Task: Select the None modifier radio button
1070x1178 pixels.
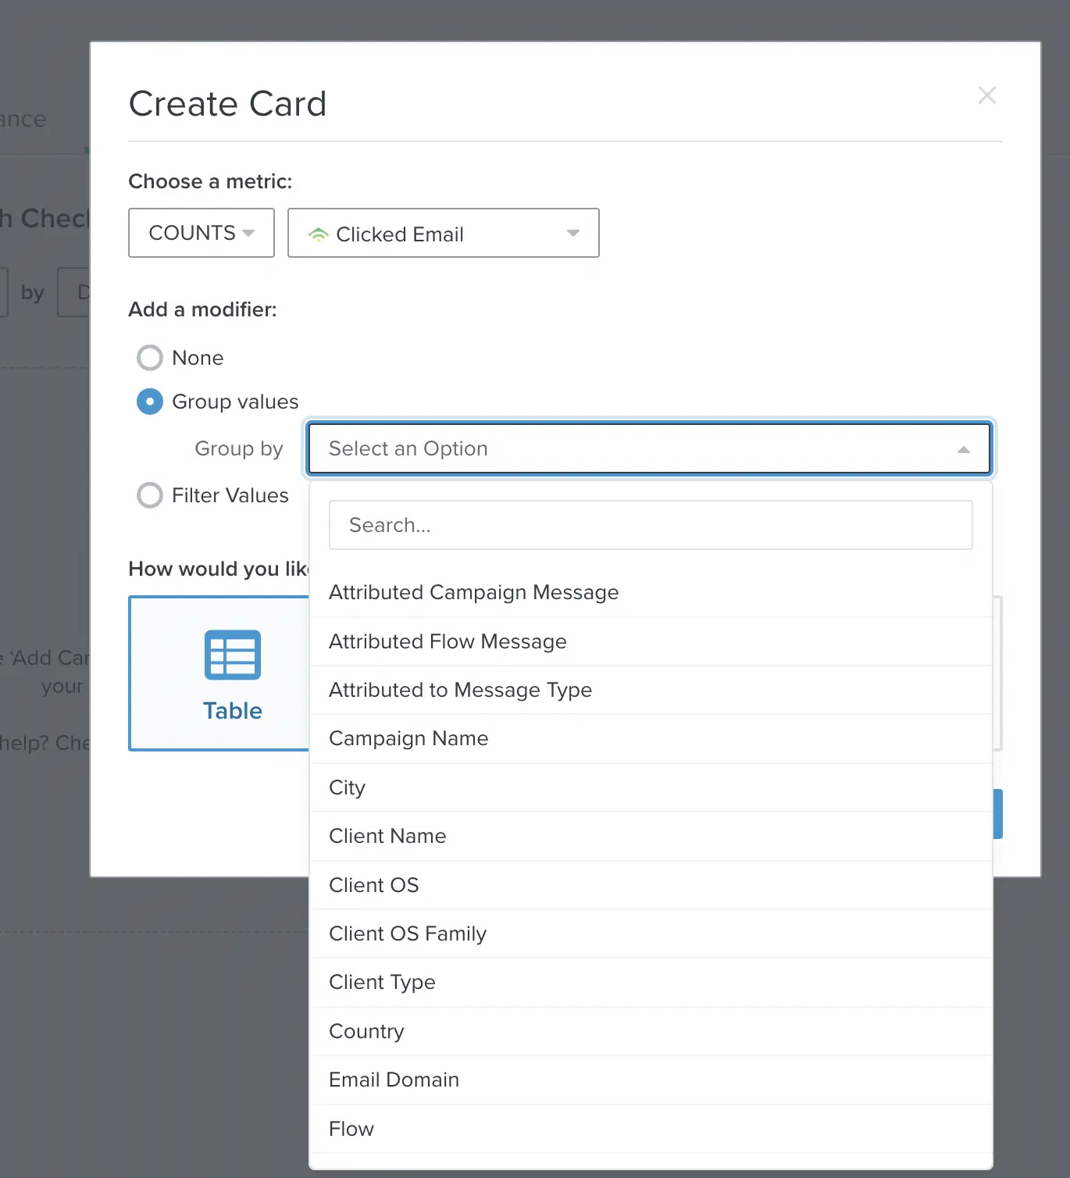Action: pyautogui.click(x=150, y=358)
